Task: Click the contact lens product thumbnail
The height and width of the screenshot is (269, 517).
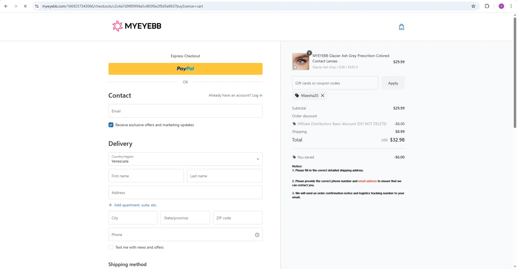Action: click(x=301, y=62)
